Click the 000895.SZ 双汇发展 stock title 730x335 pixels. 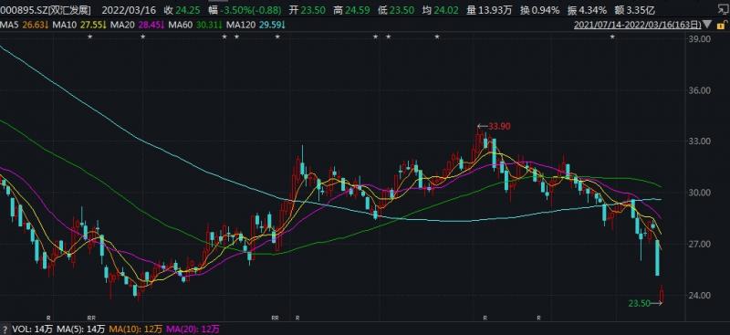tap(46, 10)
